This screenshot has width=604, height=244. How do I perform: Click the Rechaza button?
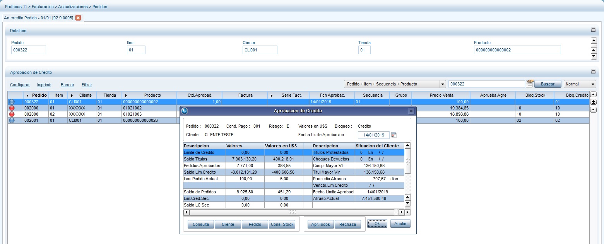click(x=348, y=224)
